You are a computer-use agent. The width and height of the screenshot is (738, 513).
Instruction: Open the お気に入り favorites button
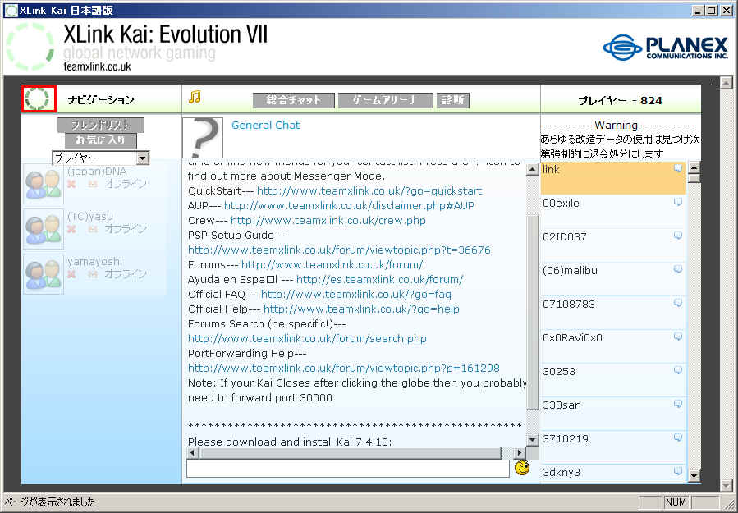pyautogui.click(x=101, y=140)
